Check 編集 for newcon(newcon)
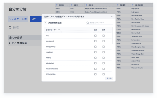157x98 pixels. click(x=104, y=69)
